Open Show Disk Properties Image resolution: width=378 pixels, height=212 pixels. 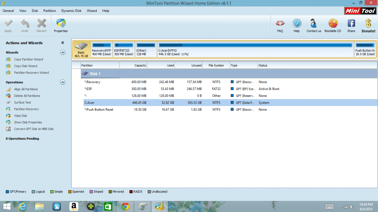(x=28, y=122)
